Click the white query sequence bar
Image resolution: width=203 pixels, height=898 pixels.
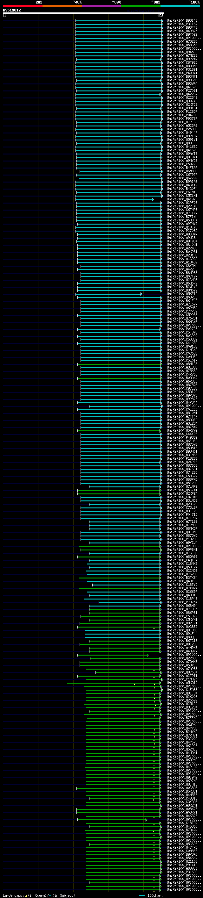pyautogui.click(x=84, y=13)
